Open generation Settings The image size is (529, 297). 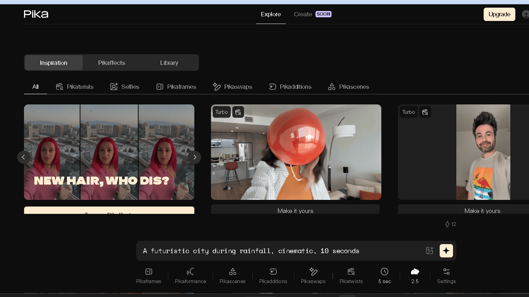click(x=446, y=276)
